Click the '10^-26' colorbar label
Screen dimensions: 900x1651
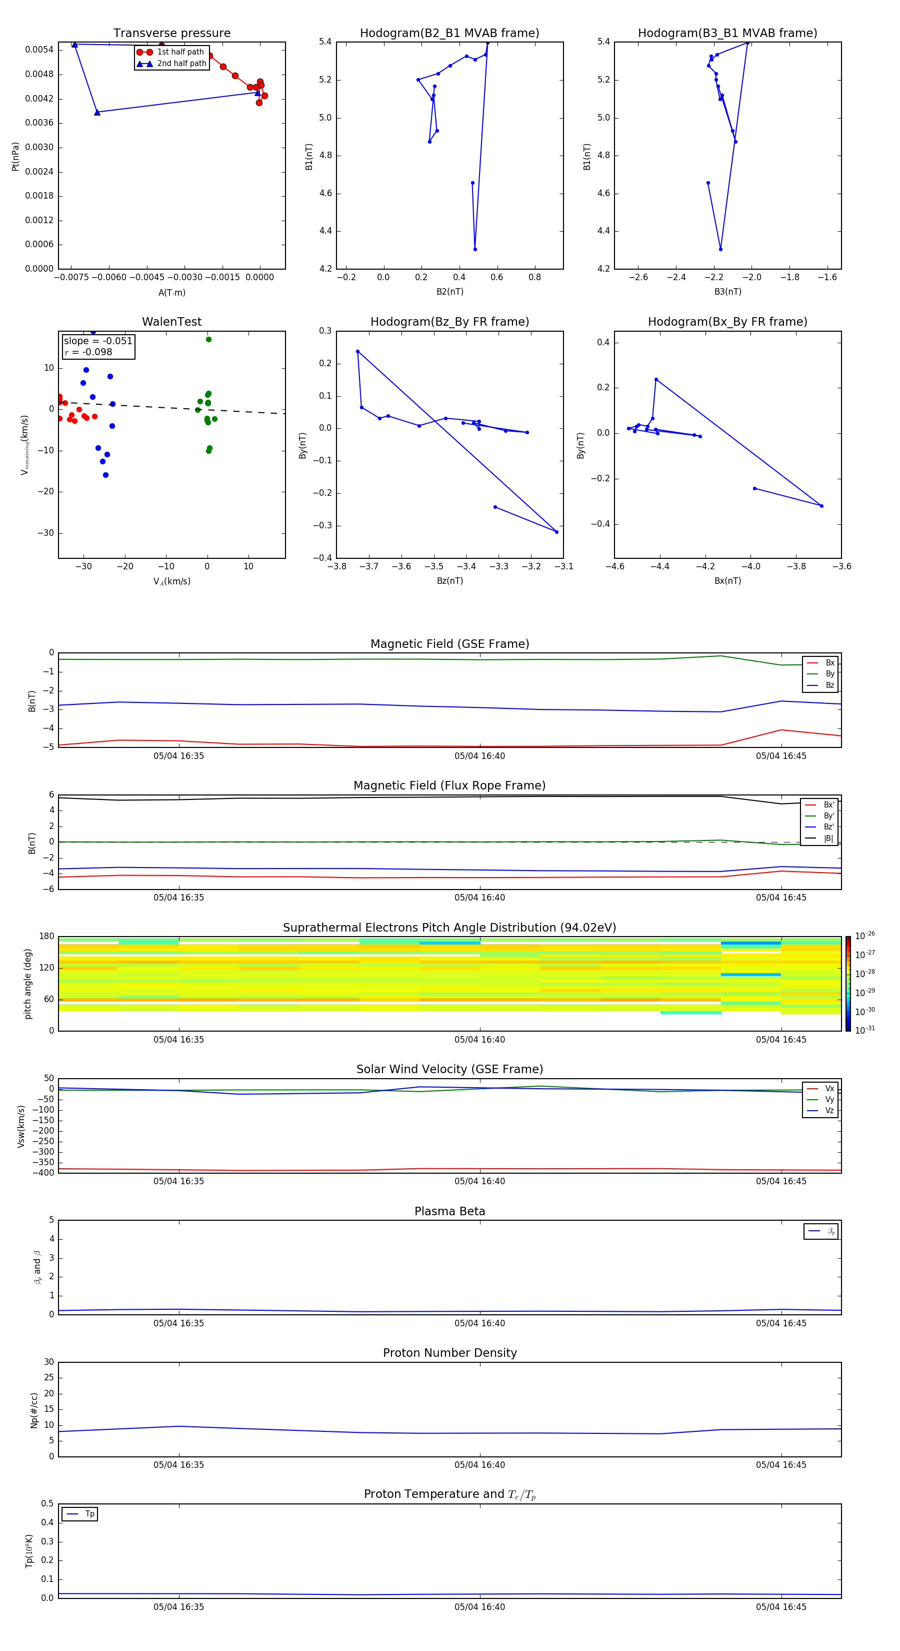(x=865, y=936)
